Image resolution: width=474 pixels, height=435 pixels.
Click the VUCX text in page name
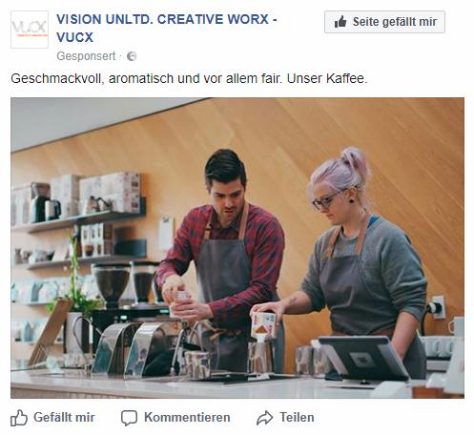click(74, 37)
